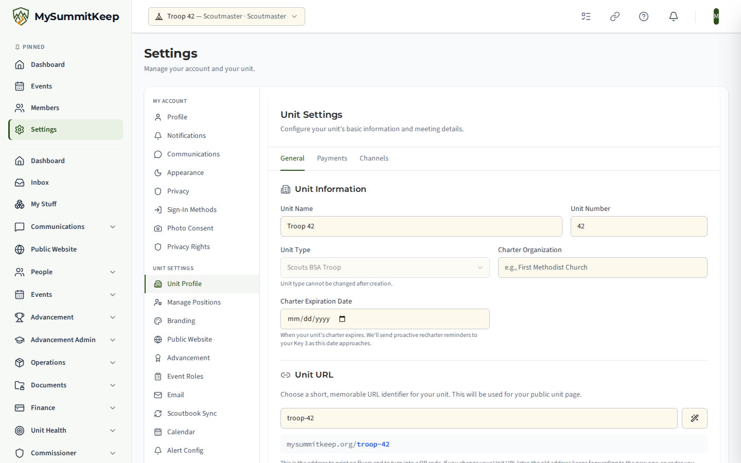Expand the Communications sidebar section
The height and width of the screenshot is (463, 741).
click(66, 227)
